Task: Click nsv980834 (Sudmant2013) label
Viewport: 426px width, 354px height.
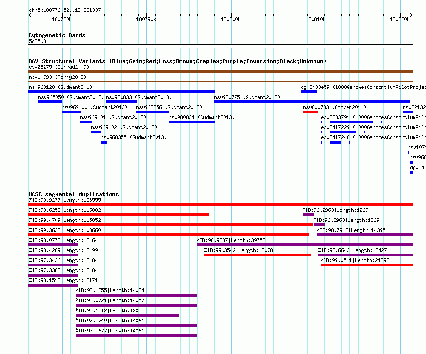Action: tap(202, 117)
